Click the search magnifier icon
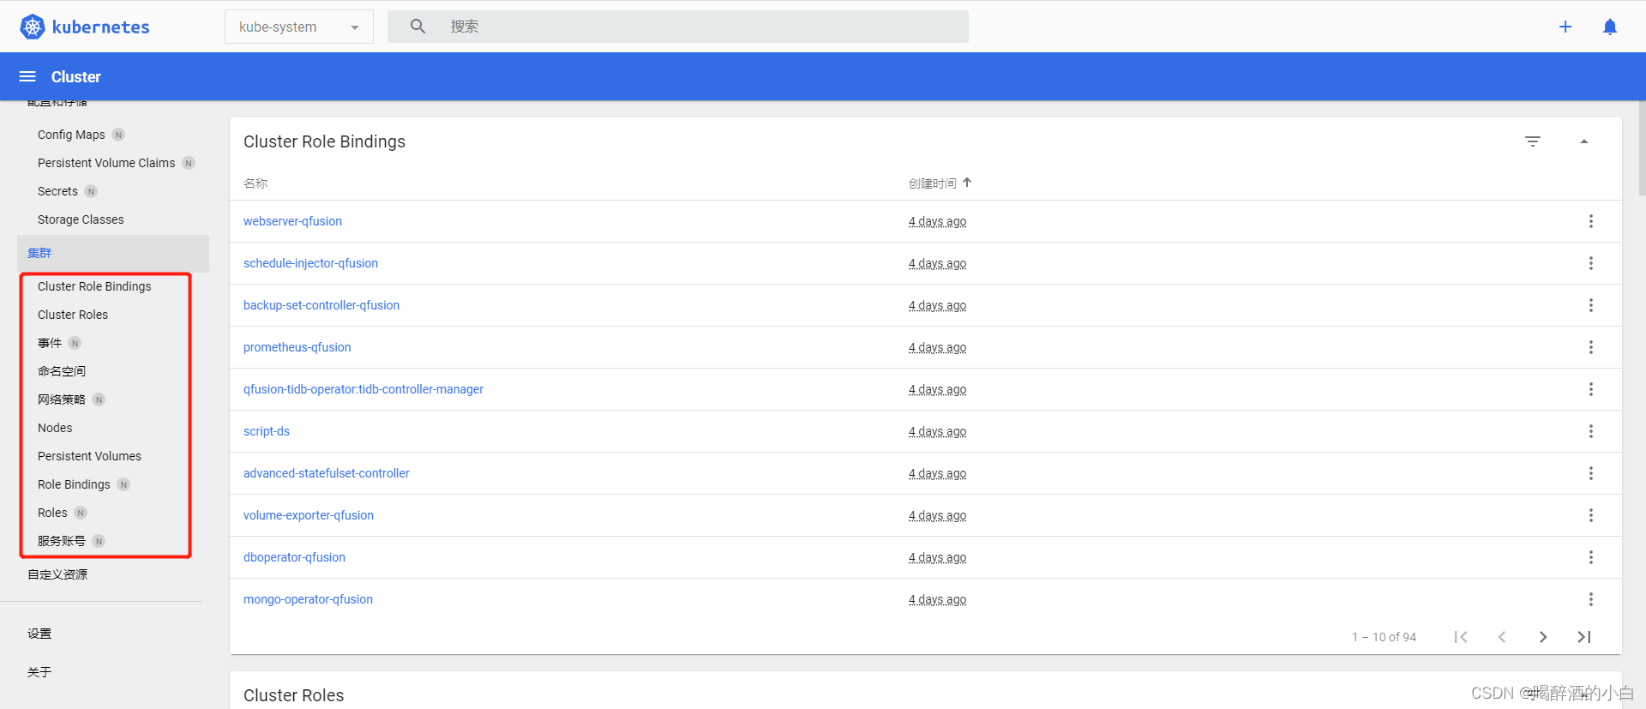Viewport: 1646px width, 709px height. tap(418, 27)
